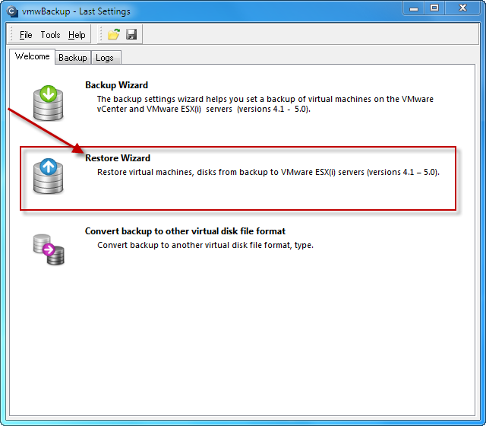This screenshot has height=426, width=486.
Task: Click the Convert backup disk icon
Action: (x=49, y=250)
